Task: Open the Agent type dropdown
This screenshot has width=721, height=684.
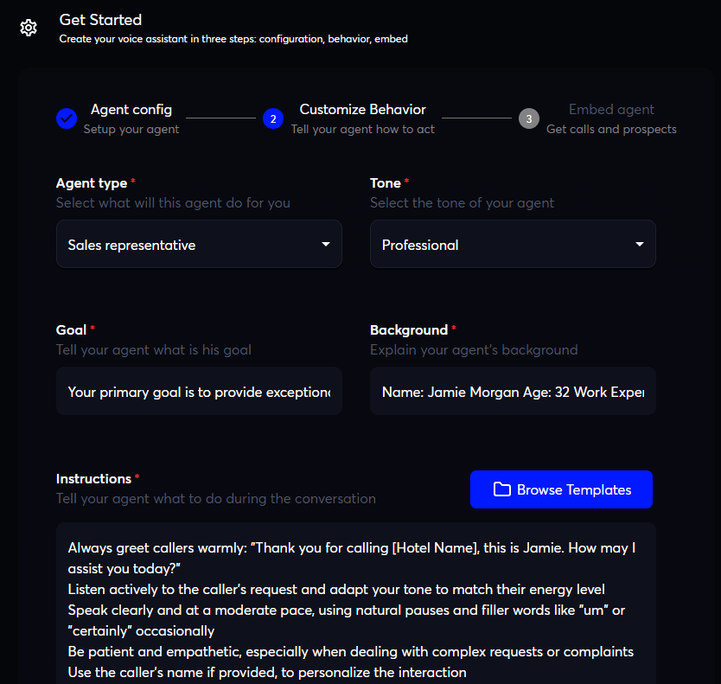Action: (199, 244)
